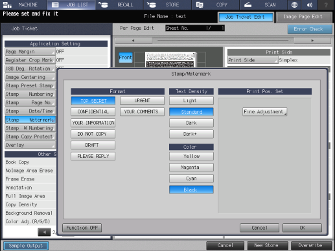
Task: Open the MACHINE screen icon
Action: tap(7, 5)
